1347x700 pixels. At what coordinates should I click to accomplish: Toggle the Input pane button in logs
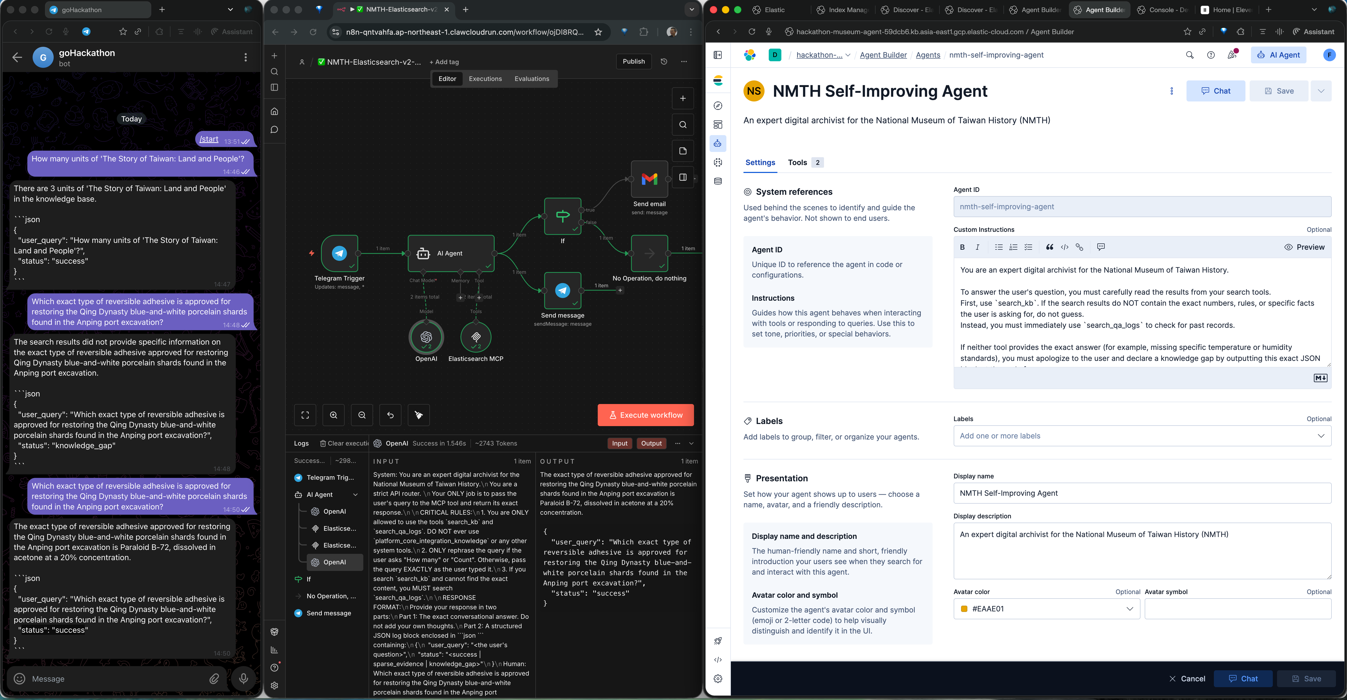(x=620, y=443)
